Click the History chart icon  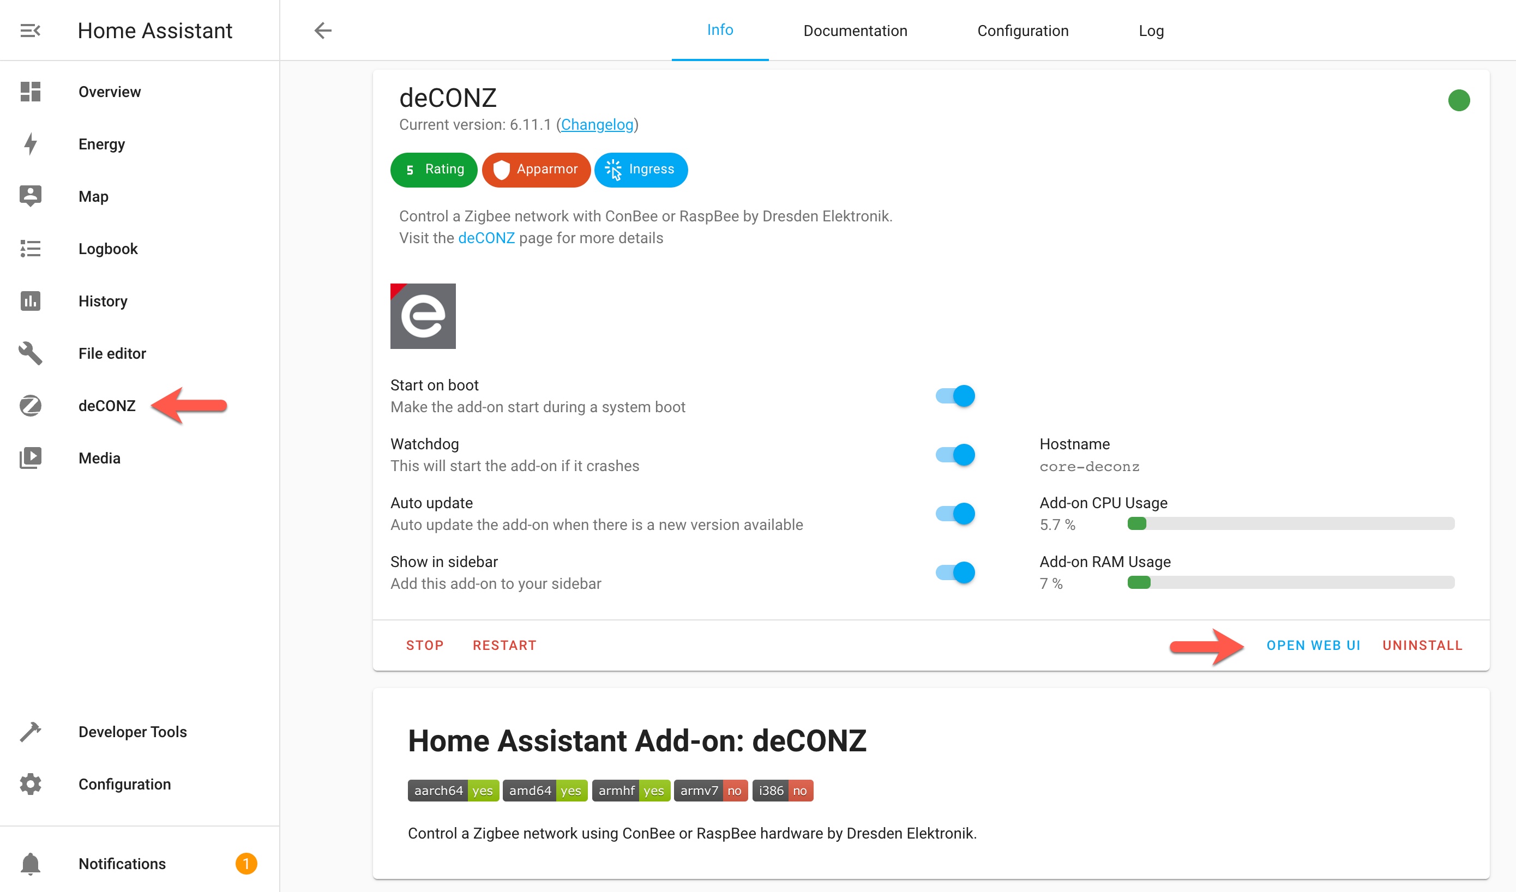(x=30, y=301)
